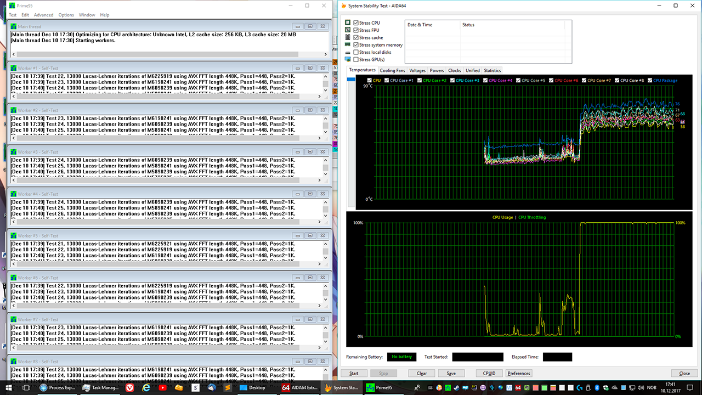The height and width of the screenshot is (395, 702).
Task: Switch to the Statistics tab
Action: pyautogui.click(x=492, y=71)
